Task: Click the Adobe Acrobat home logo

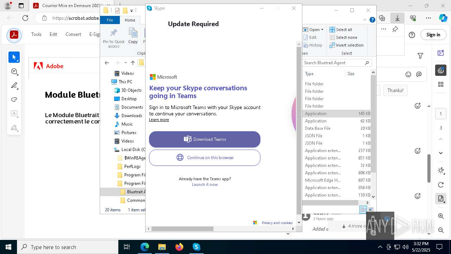Action: [x=14, y=35]
